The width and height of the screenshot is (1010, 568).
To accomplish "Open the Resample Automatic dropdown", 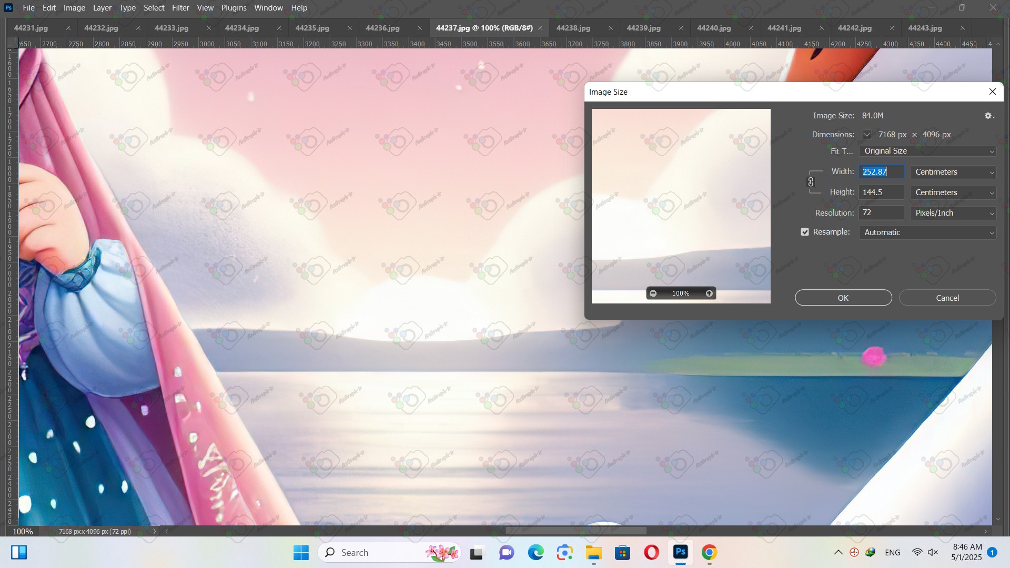I will (928, 232).
